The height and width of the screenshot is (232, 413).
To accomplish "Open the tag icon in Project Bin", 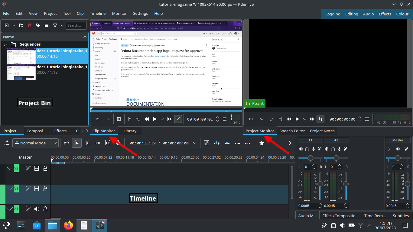I will click(38, 25).
